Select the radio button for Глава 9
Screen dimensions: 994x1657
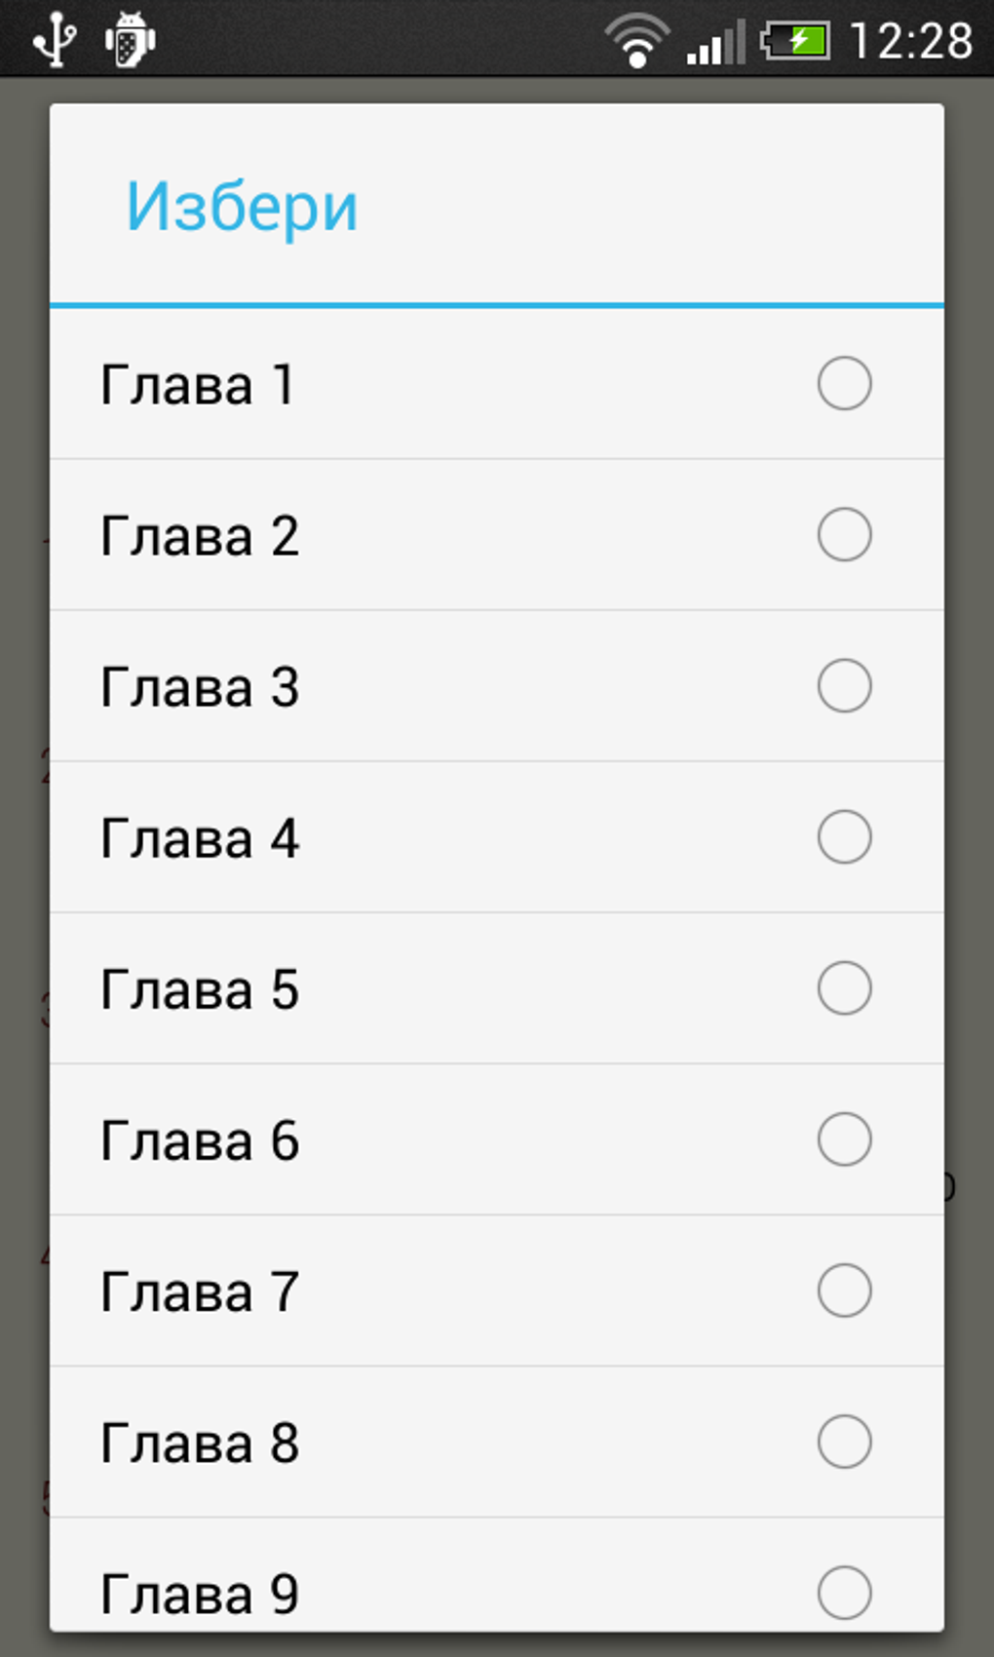click(x=844, y=1593)
